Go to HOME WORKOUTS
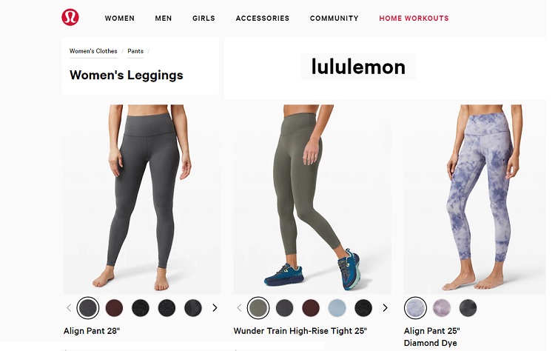 pyautogui.click(x=414, y=18)
